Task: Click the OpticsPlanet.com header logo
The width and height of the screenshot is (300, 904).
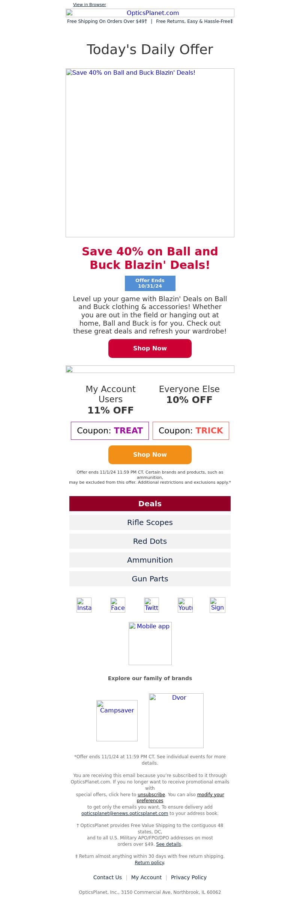Action: [150, 13]
